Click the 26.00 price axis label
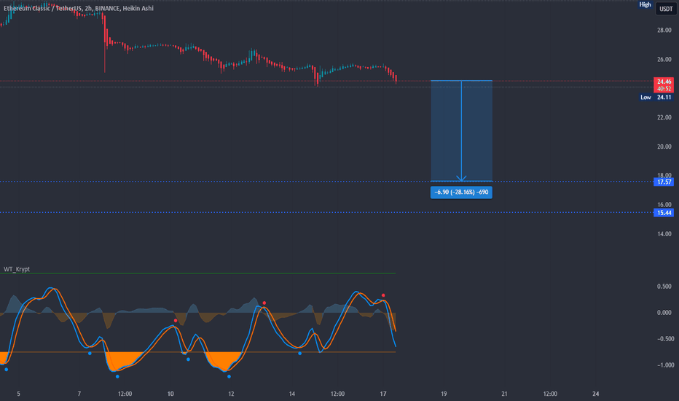The width and height of the screenshot is (679, 401). click(664, 59)
